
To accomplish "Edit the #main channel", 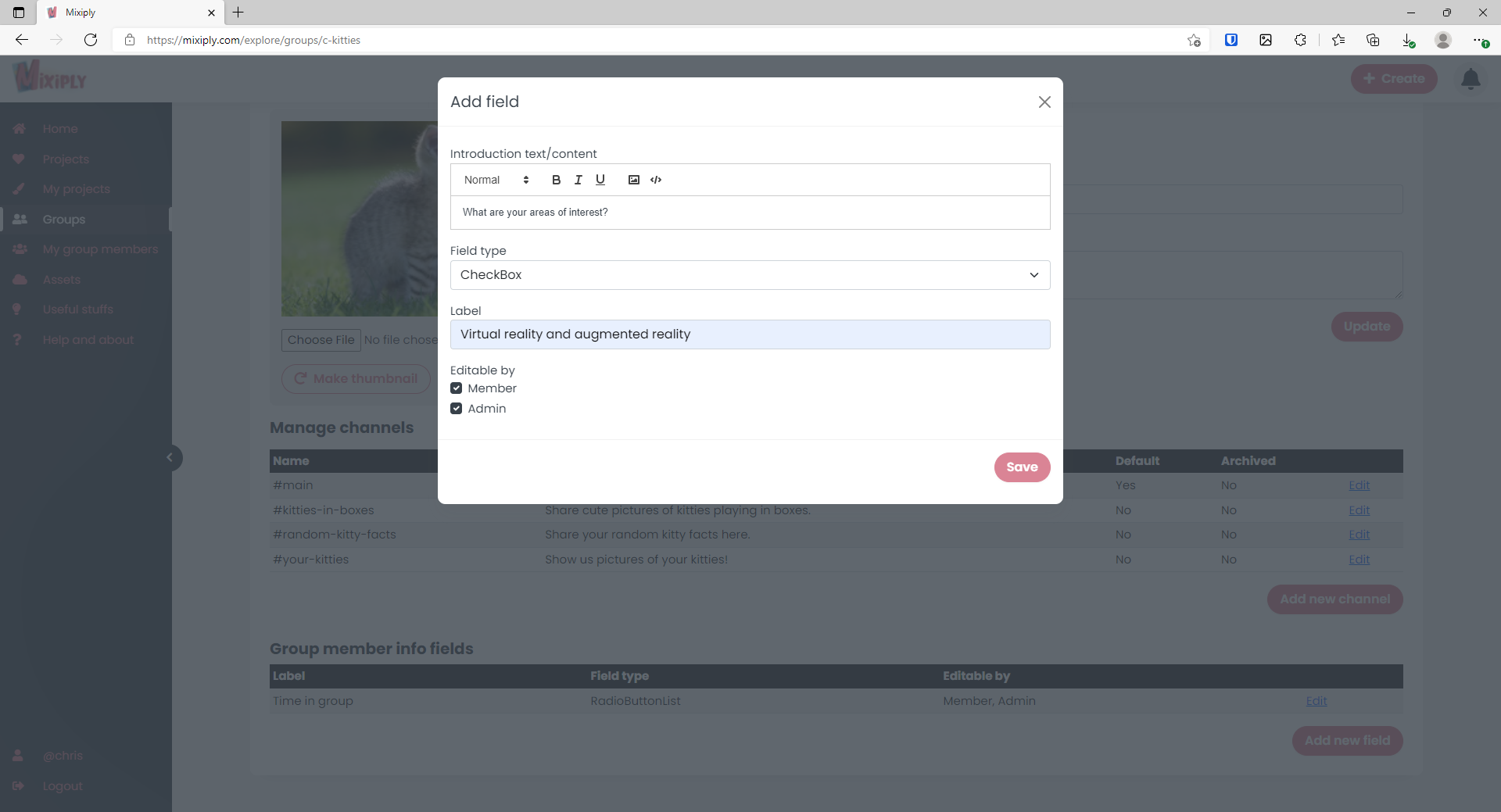I will 1359,485.
